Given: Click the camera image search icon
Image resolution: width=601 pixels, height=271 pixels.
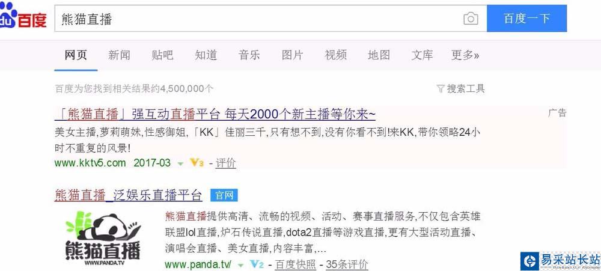Looking at the screenshot, I should [471, 19].
